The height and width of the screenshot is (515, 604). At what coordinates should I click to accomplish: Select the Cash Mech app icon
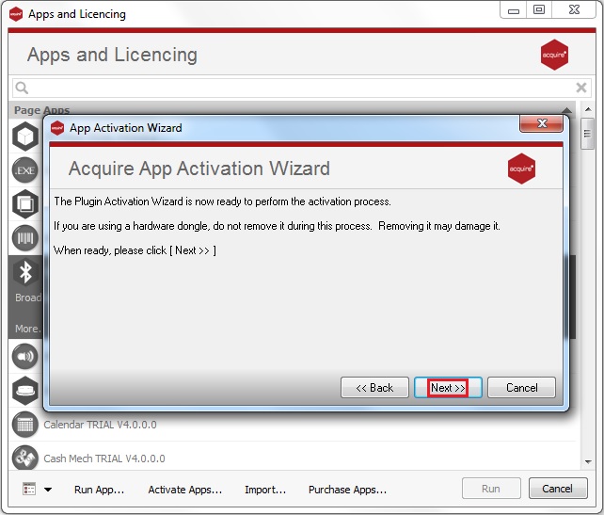(25, 458)
